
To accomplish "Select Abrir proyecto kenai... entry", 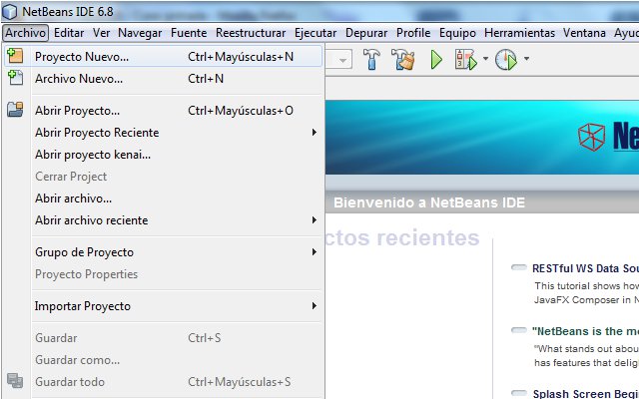I will 163,155.
